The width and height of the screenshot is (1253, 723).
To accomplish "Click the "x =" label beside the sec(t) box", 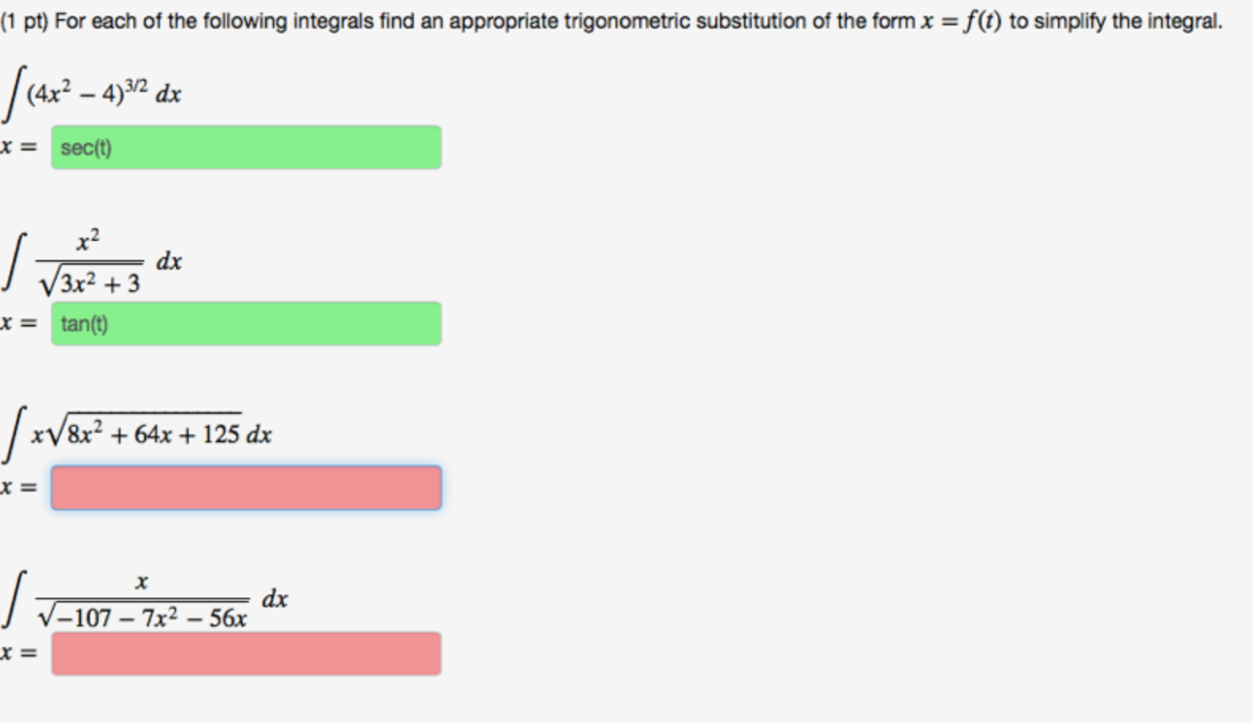I will [x=17, y=147].
